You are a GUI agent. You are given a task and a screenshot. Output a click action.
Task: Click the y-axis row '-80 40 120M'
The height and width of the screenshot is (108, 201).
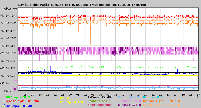click(8, 61)
